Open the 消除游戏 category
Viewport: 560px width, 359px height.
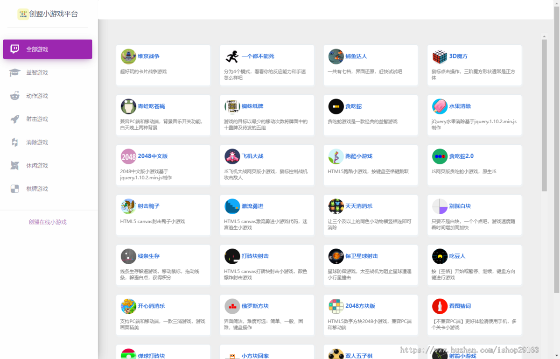[48, 142]
